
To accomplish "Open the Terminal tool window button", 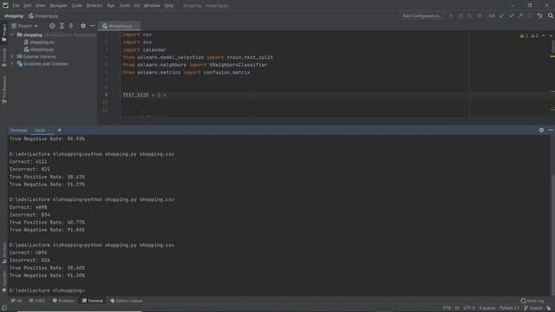I will click(x=93, y=301).
